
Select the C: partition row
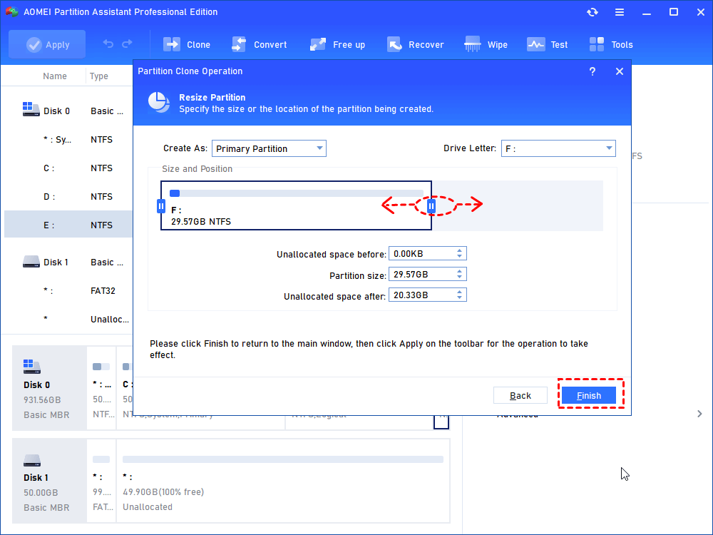point(68,168)
